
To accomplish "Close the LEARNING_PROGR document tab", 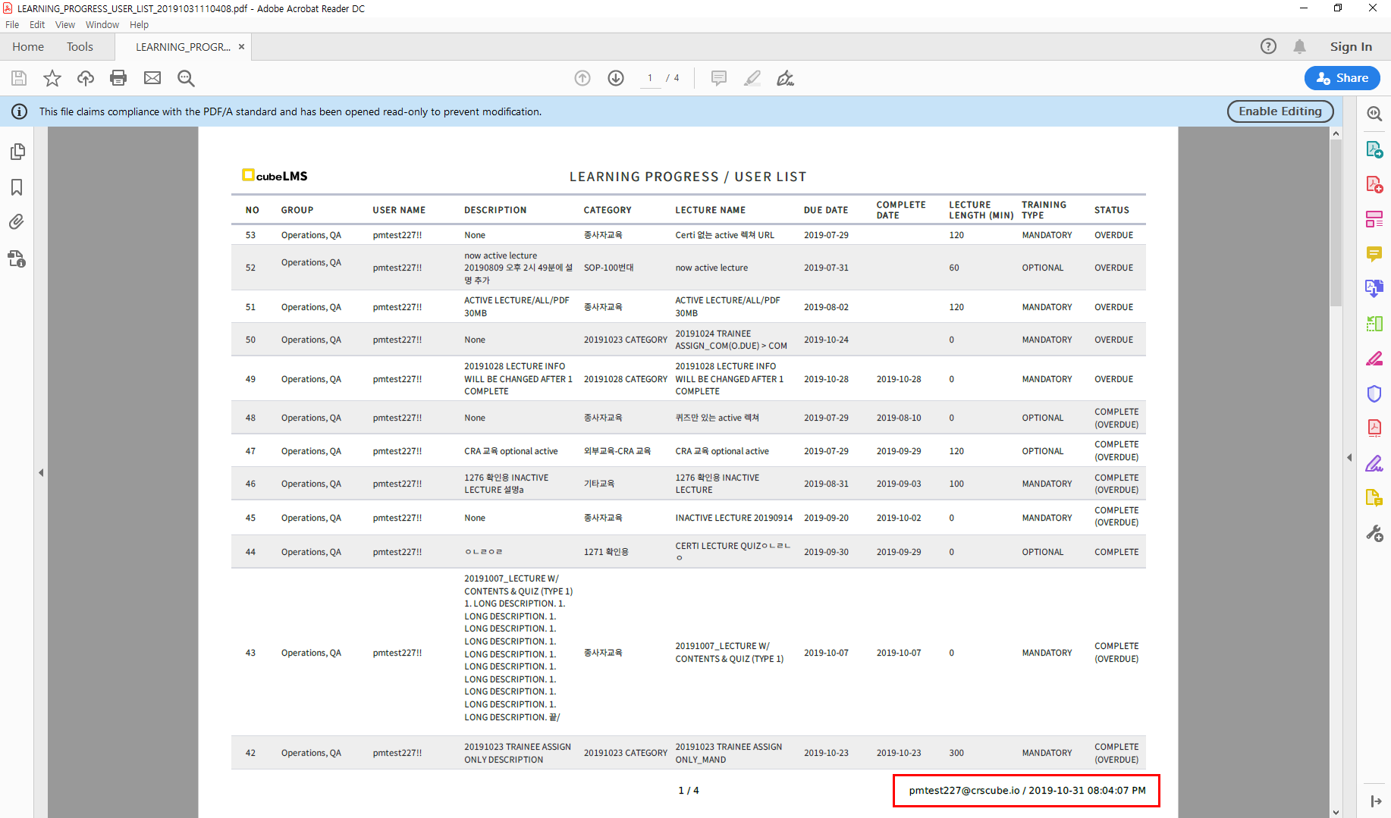I will coord(242,47).
